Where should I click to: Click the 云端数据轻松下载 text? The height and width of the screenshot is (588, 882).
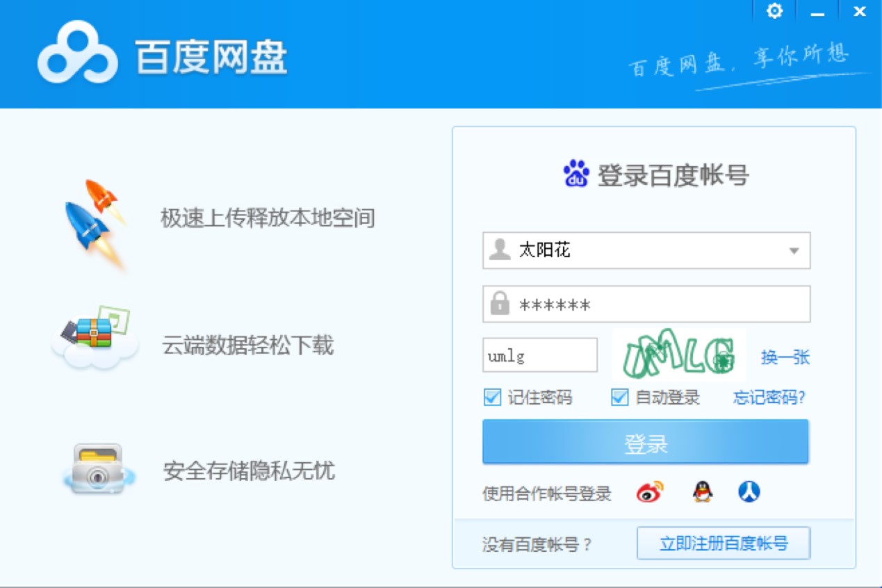point(248,345)
